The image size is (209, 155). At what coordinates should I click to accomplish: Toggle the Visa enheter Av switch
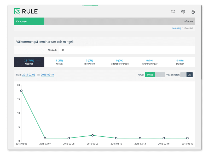point(186,75)
